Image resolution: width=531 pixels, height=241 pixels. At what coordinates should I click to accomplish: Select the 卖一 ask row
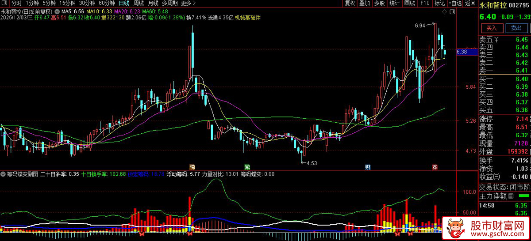504,71
